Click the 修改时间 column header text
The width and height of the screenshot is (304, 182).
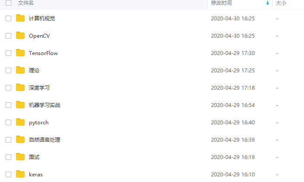pyautogui.click(x=221, y=3)
